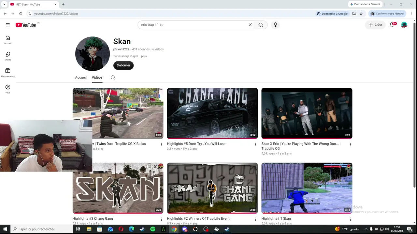Open the YouTube hamburger guide menu

[8, 25]
